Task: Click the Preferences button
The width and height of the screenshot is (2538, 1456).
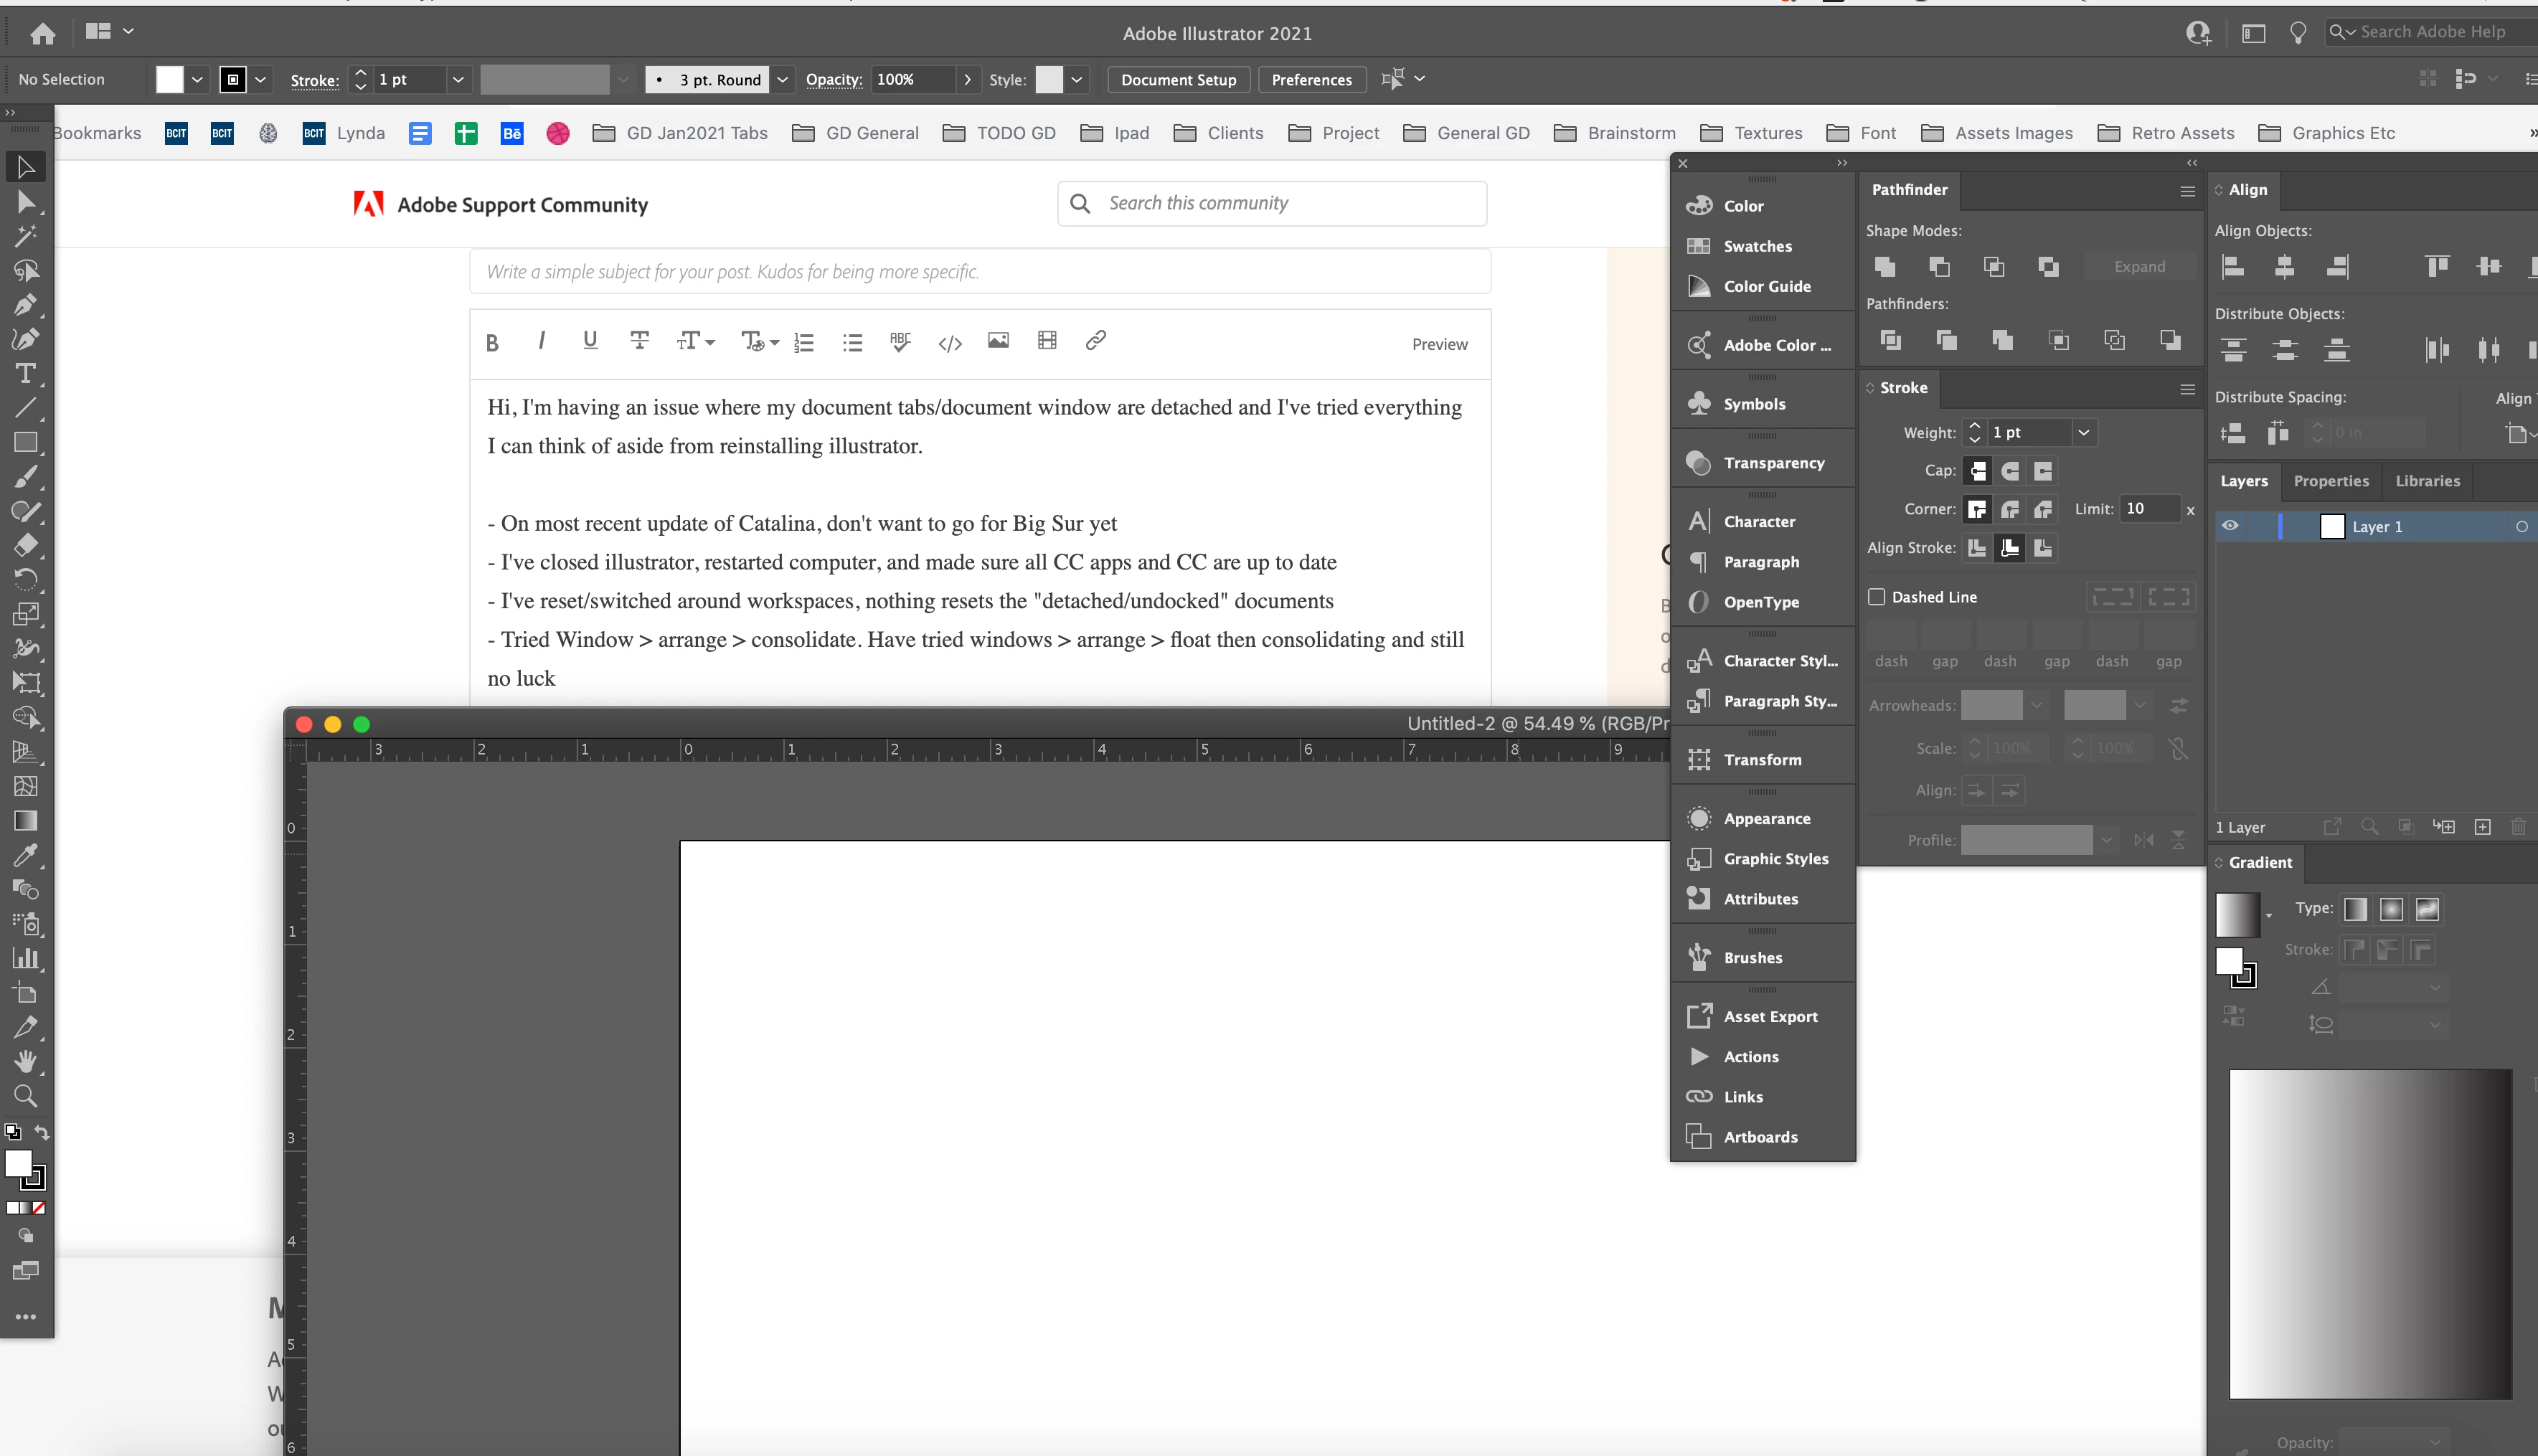Action: 1311,80
